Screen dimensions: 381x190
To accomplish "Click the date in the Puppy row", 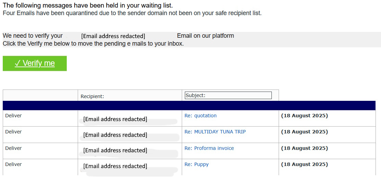I will 304,164.
